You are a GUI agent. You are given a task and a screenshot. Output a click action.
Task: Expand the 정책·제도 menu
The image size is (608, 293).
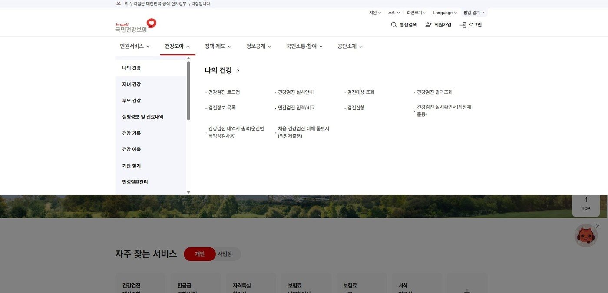218,46
